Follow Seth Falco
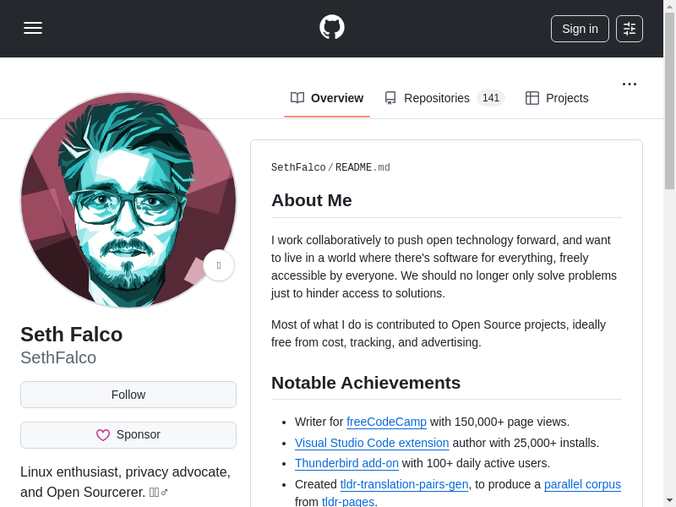676x507 pixels. tap(128, 395)
